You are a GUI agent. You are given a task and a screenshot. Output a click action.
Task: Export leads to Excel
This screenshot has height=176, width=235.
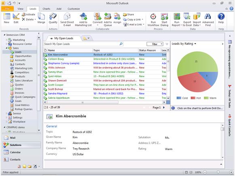tap(187, 20)
